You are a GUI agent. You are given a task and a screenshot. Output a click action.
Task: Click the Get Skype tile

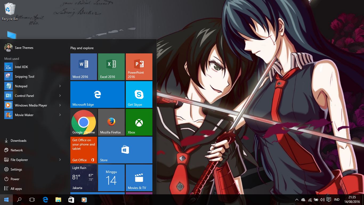coord(139,94)
